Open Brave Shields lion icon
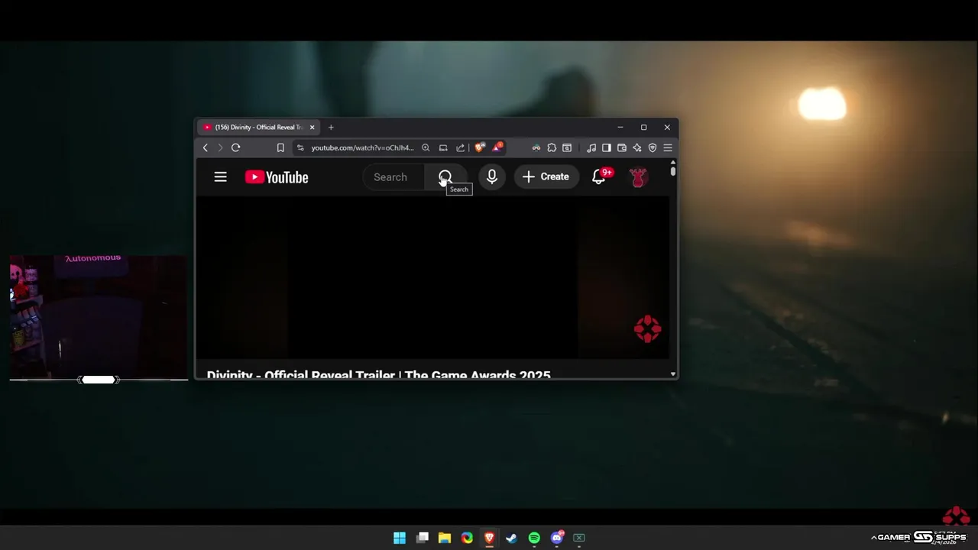 point(479,147)
